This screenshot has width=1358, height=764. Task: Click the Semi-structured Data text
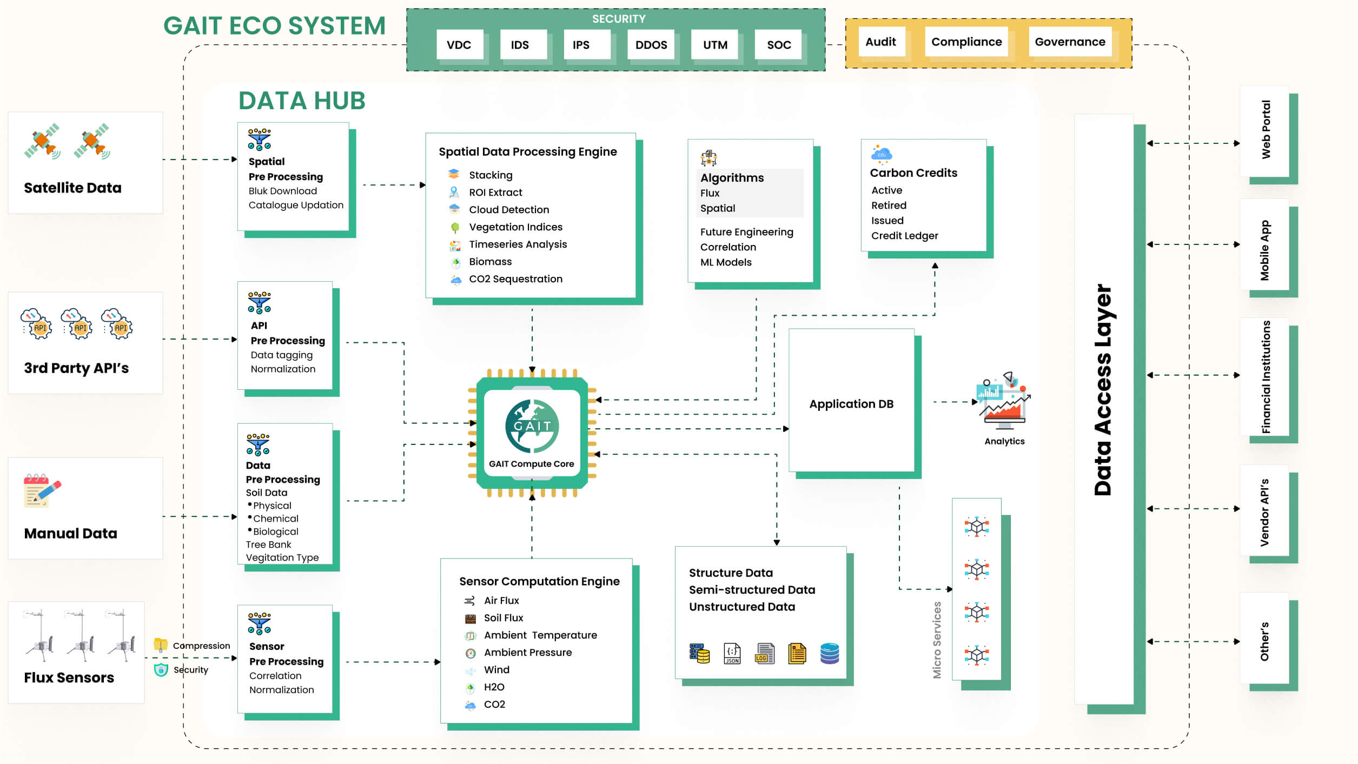point(752,590)
